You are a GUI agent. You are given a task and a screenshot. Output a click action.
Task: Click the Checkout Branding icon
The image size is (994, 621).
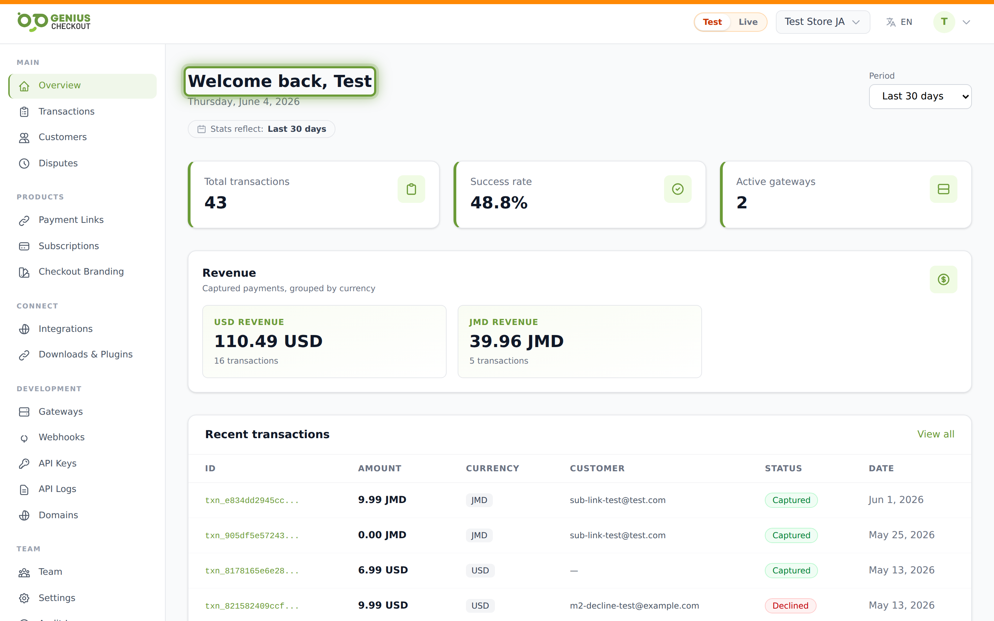[24, 272]
